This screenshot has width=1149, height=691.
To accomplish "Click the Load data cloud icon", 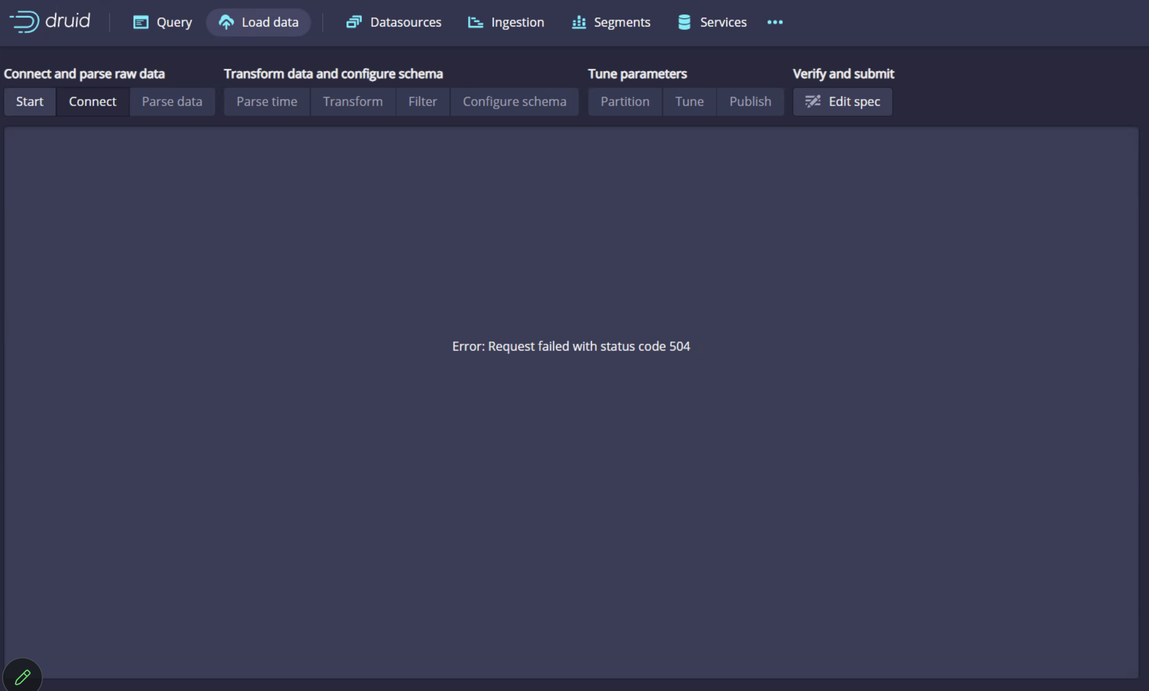I will click(226, 22).
